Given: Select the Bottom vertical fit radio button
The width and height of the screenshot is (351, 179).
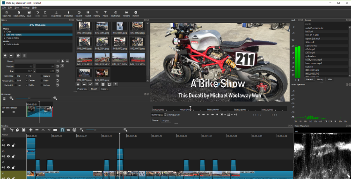Looking at the screenshot, I should point(42,85).
